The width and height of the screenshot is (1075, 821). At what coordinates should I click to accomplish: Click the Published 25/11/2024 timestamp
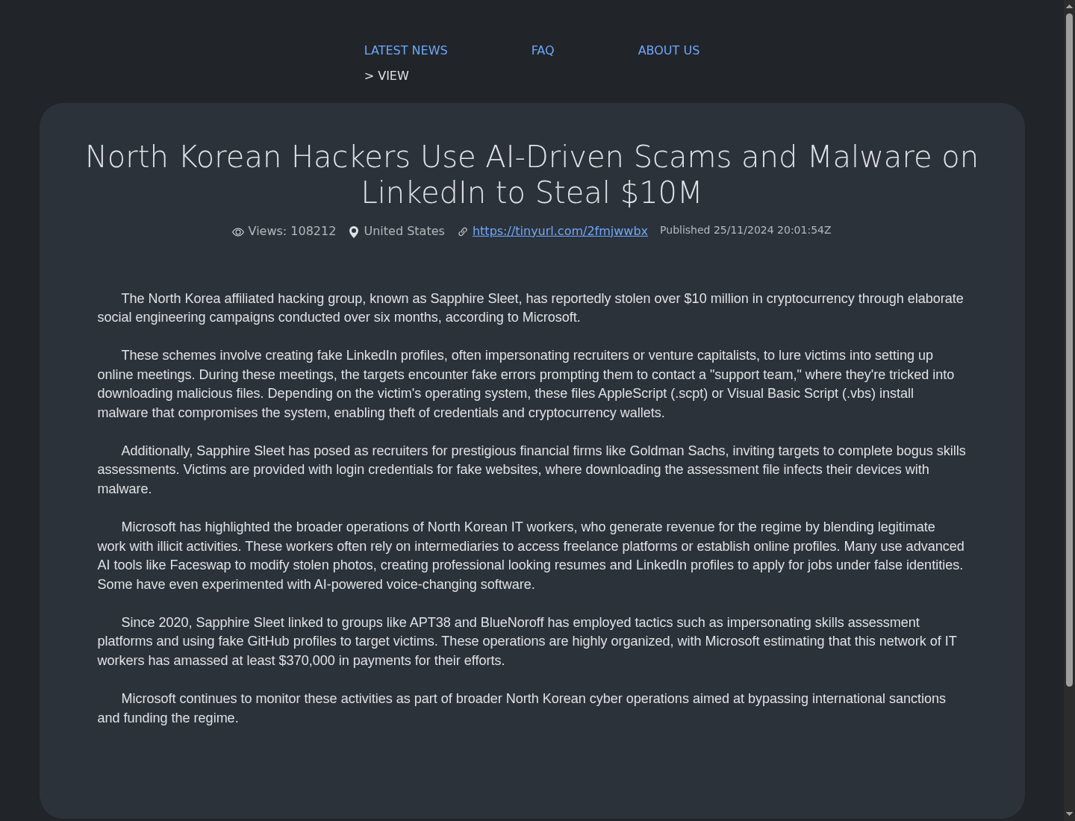pyautogui.click(x=745, y=230)
